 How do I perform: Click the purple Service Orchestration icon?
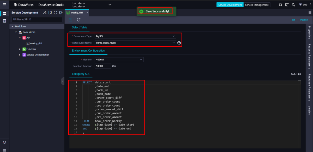click(24, 55)
